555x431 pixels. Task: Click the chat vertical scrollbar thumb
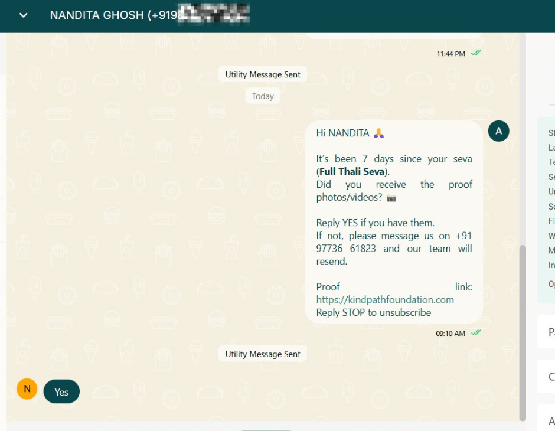(x=522, y=331)
